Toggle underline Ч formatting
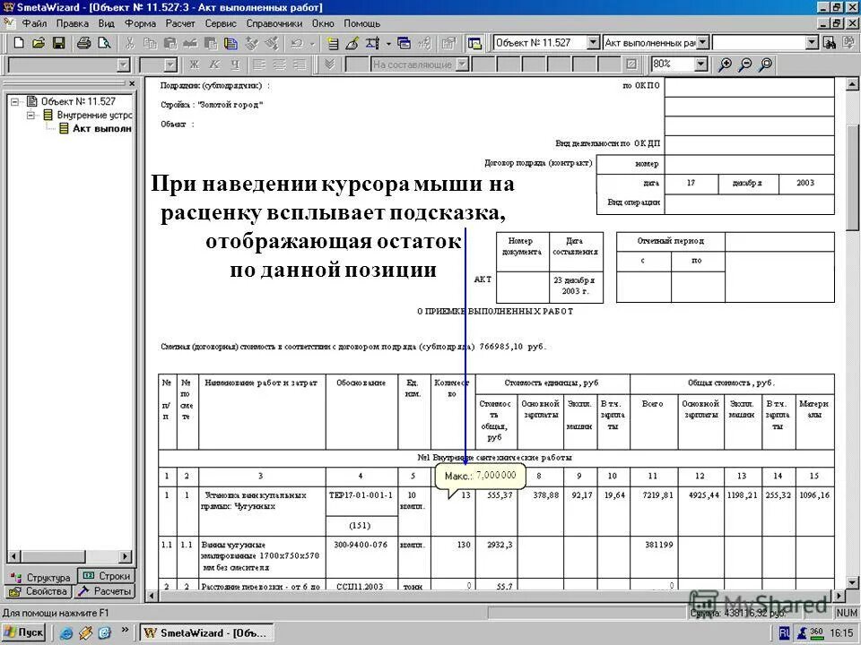This screenshot has width=861, height=645. click(235, 64)
